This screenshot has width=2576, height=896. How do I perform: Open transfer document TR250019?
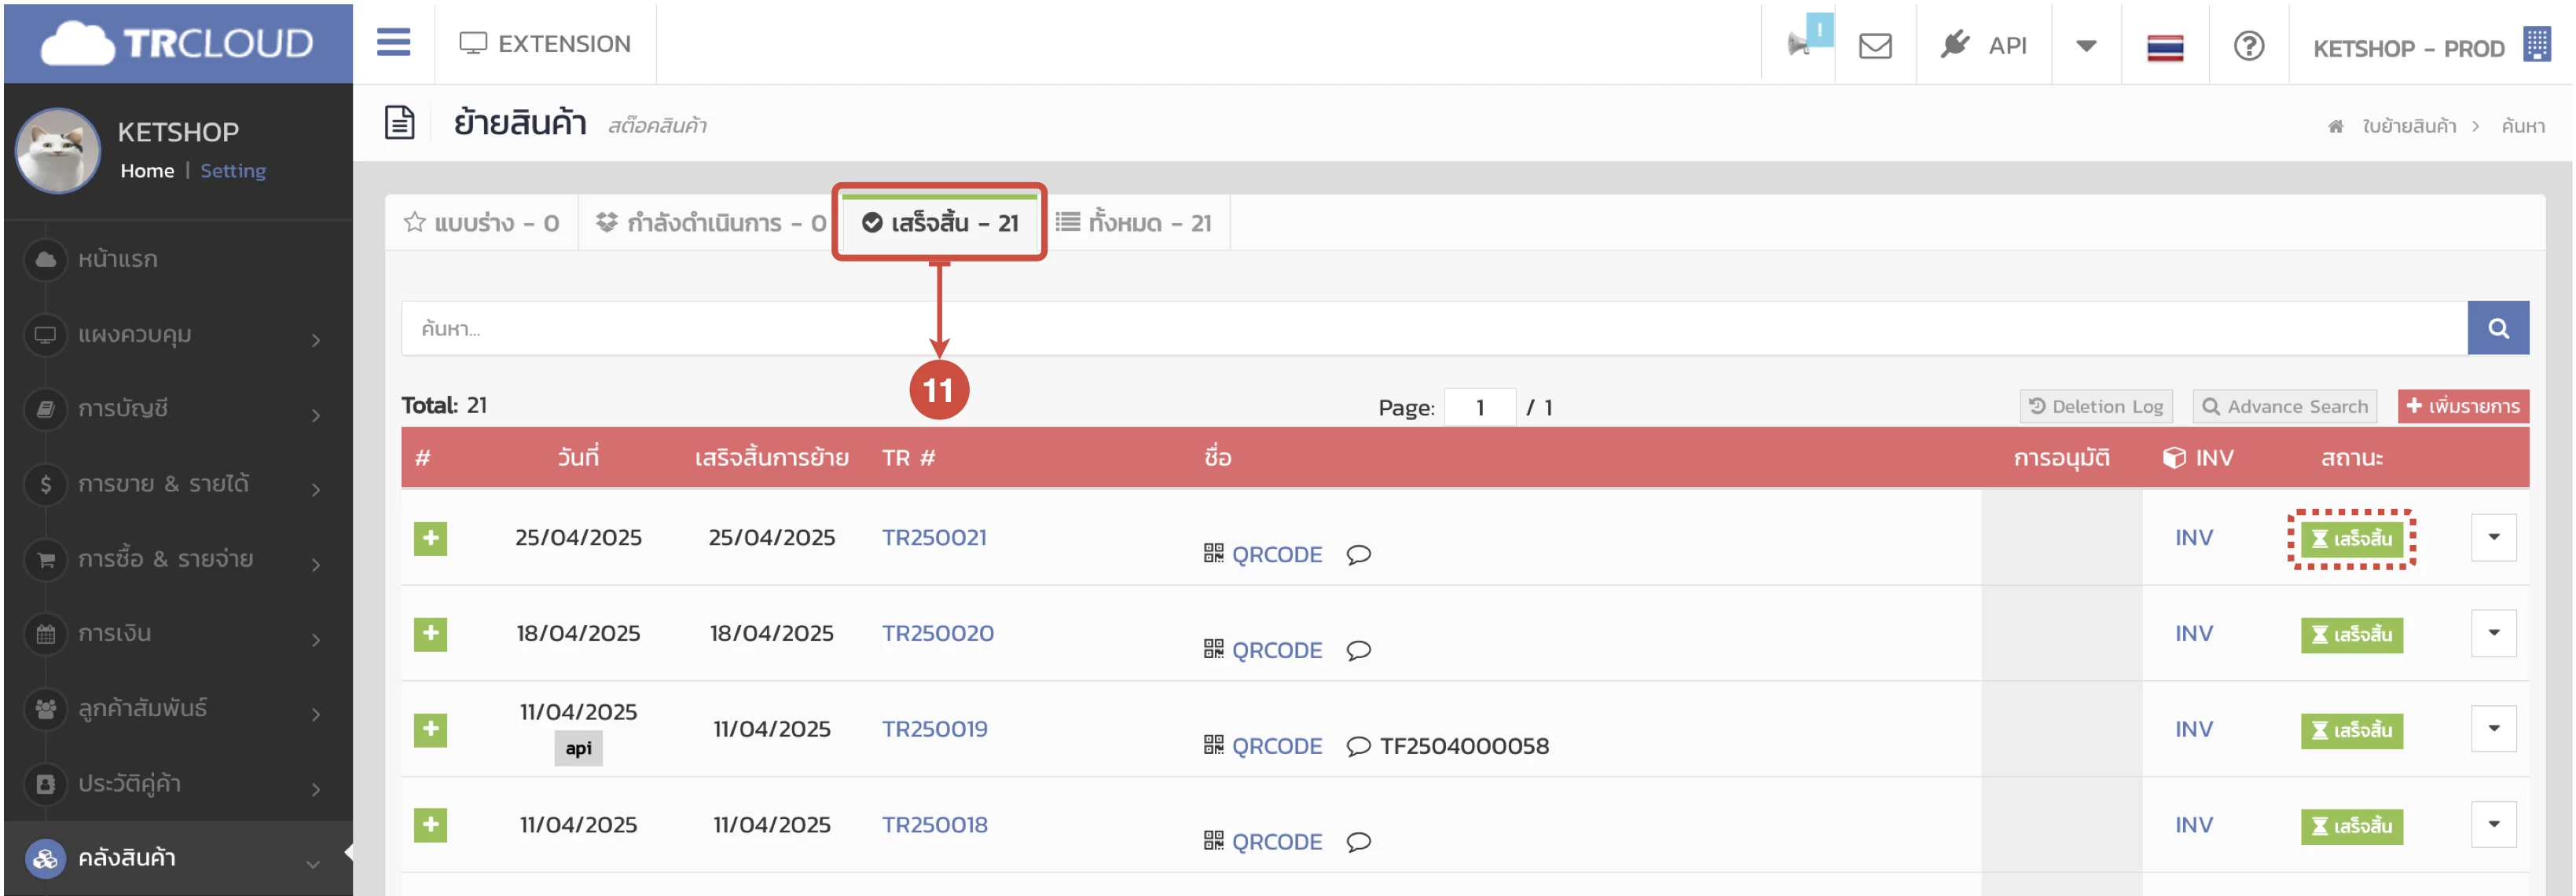pos(934,730)
